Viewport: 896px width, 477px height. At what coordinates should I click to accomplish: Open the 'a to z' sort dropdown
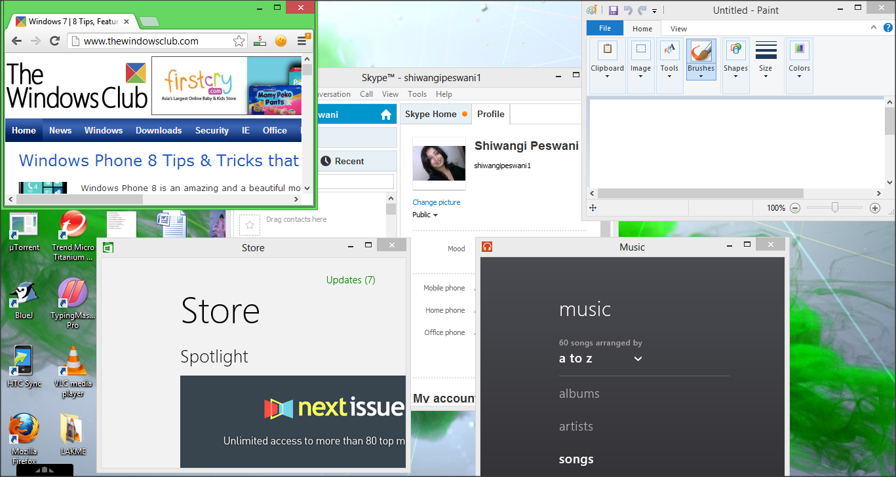pos(600,359)
